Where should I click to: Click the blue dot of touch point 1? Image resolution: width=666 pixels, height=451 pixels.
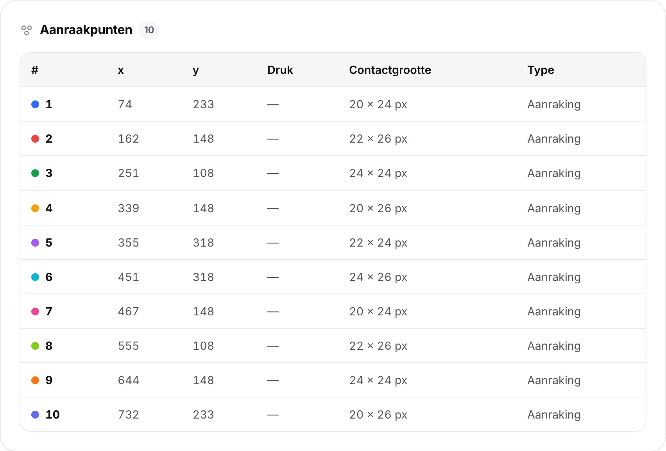[x=35, y=104]
